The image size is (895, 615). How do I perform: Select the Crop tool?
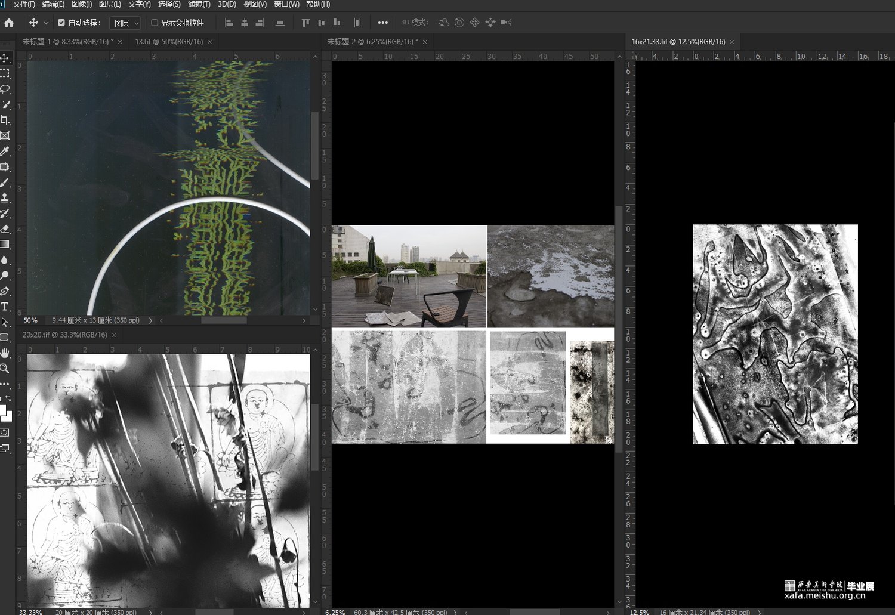point(5,120)
